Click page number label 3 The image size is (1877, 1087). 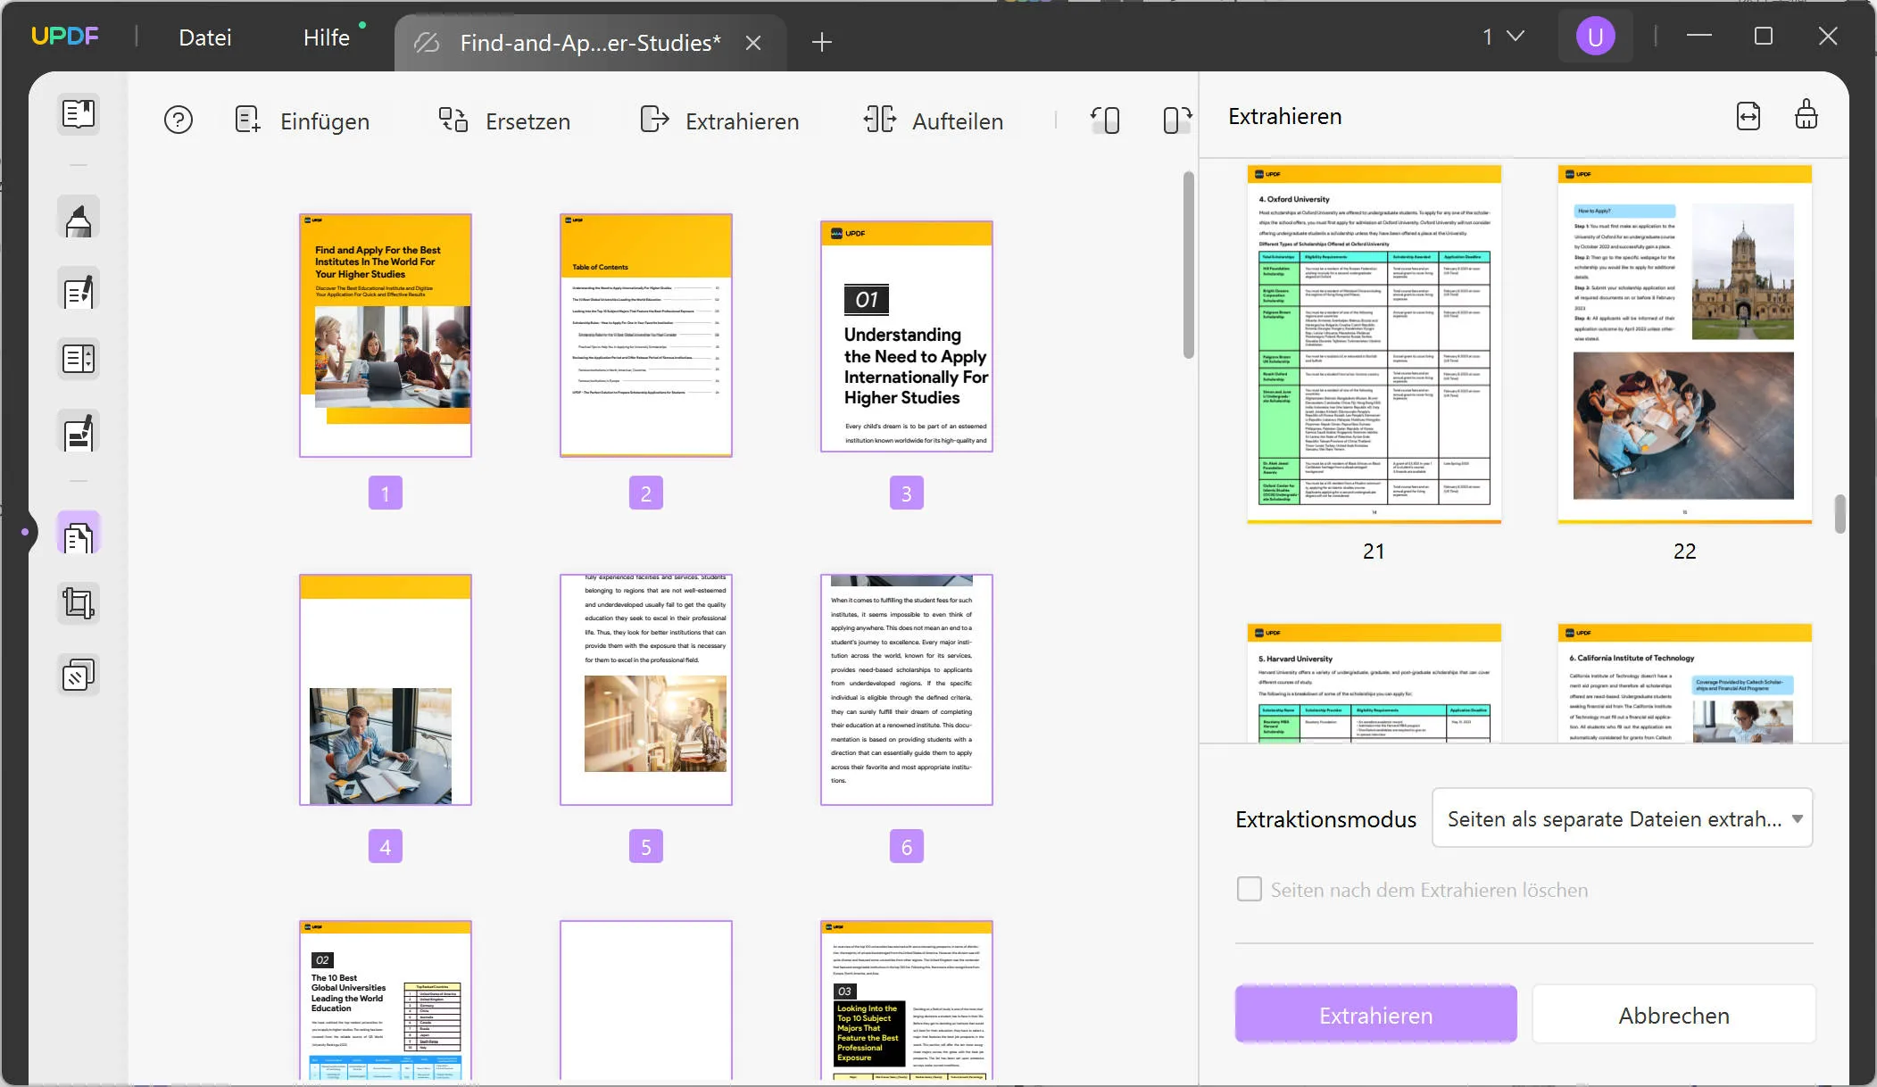click(907, 493)
